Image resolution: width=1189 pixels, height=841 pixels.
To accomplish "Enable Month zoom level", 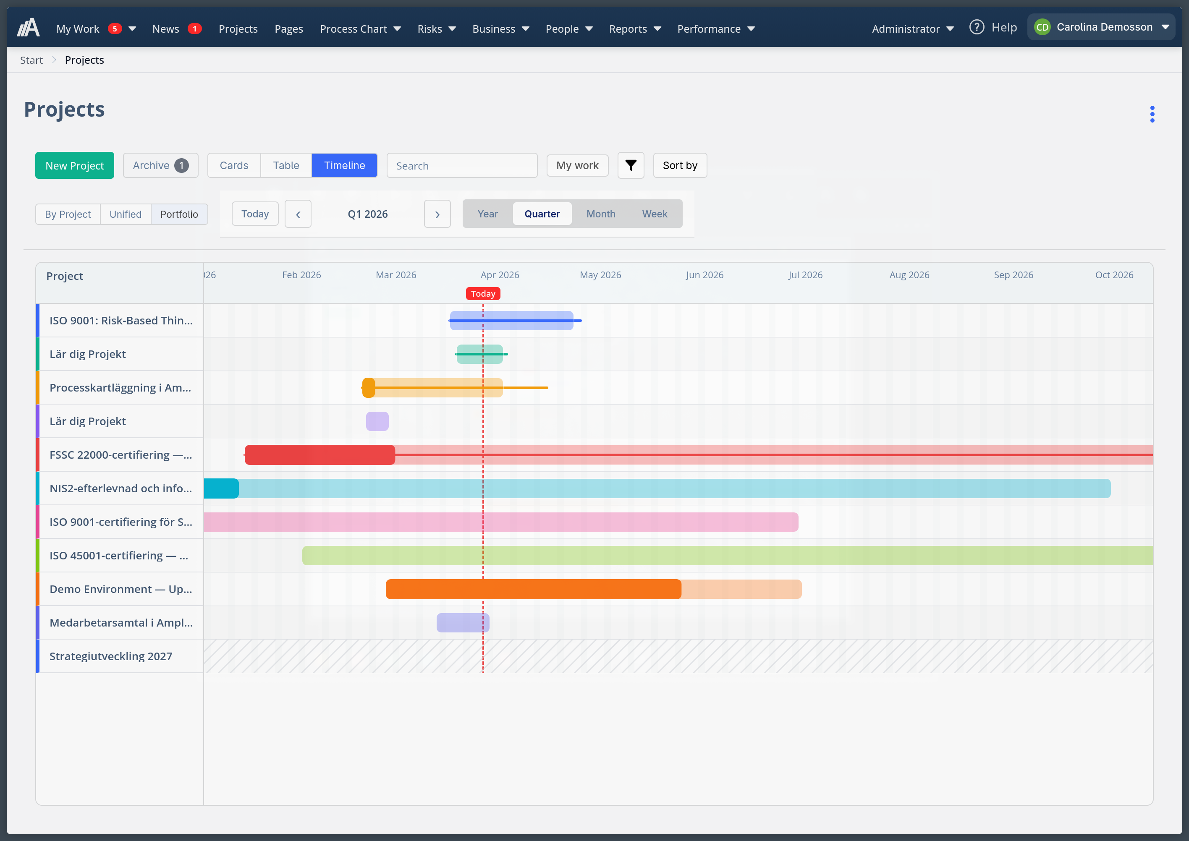I will point(600,213).
